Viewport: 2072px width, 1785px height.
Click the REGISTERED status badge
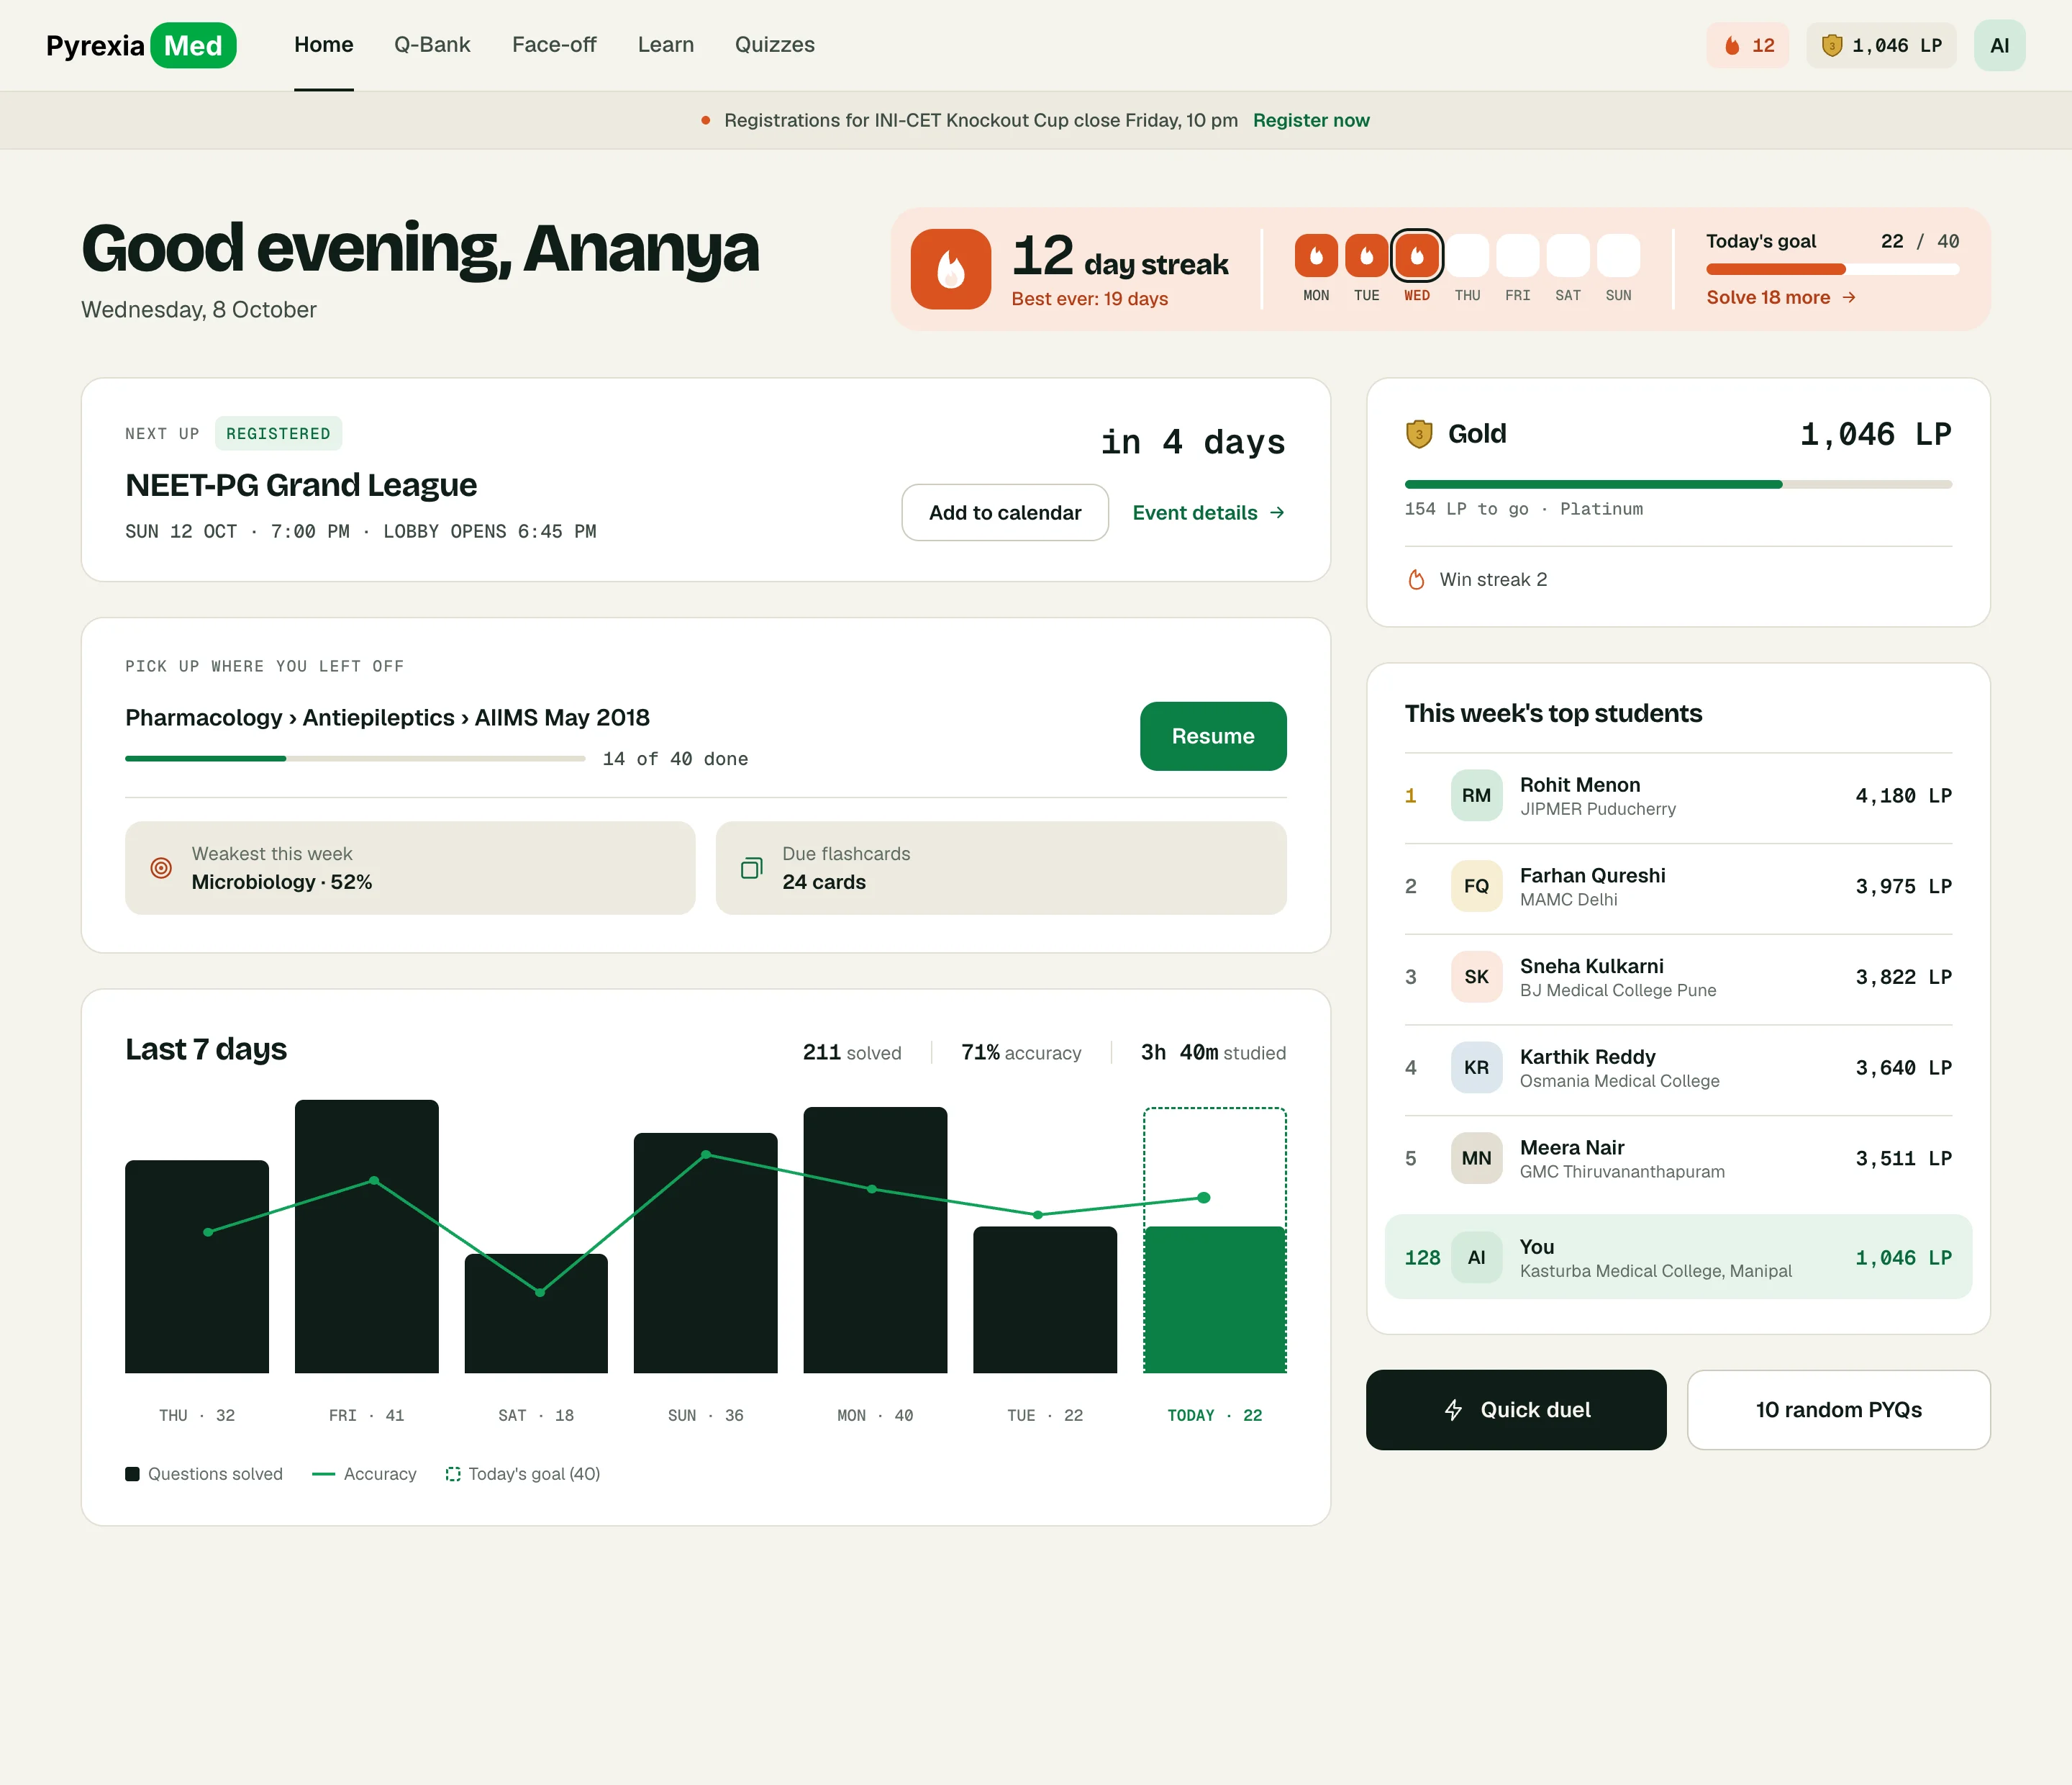278,433
